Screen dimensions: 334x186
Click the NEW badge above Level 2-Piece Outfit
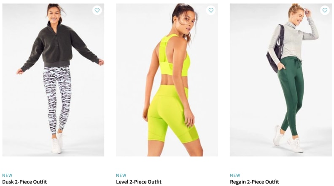click(121, 175)
